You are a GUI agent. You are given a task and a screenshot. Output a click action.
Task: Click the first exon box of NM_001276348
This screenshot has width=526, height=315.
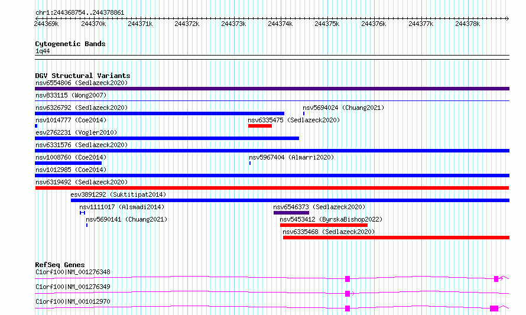348,279
